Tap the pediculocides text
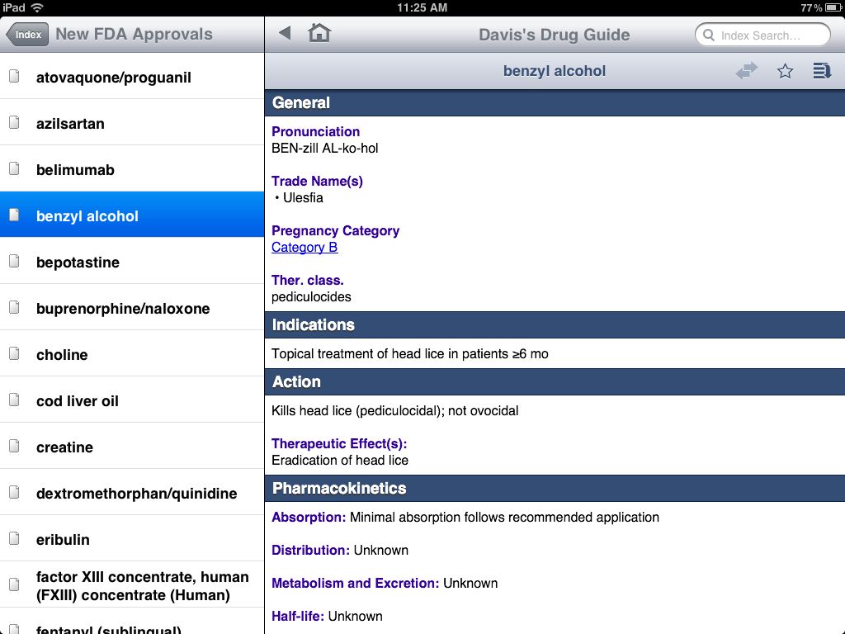 coord(311,297)
